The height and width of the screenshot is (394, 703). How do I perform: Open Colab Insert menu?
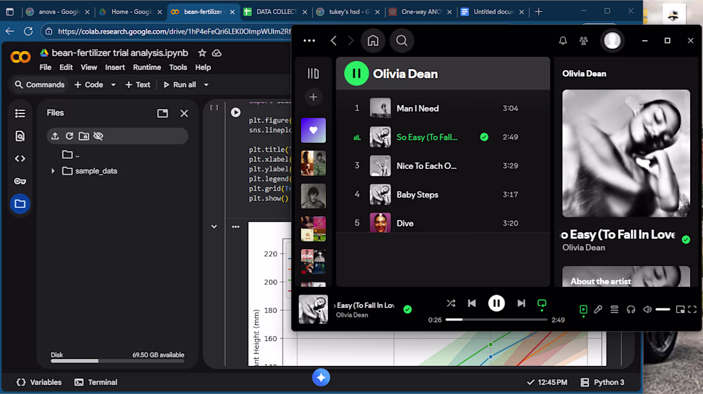(115, 68)
